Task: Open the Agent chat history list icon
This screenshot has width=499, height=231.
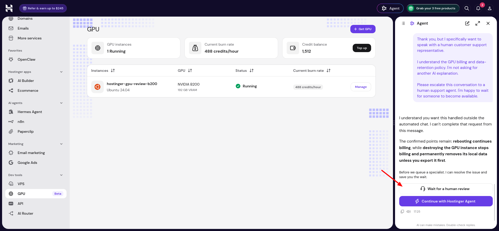Action: coord(403,23)
